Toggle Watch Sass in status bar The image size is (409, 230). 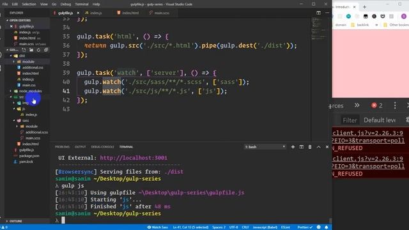pyautogui.click(x=158, y=227)
